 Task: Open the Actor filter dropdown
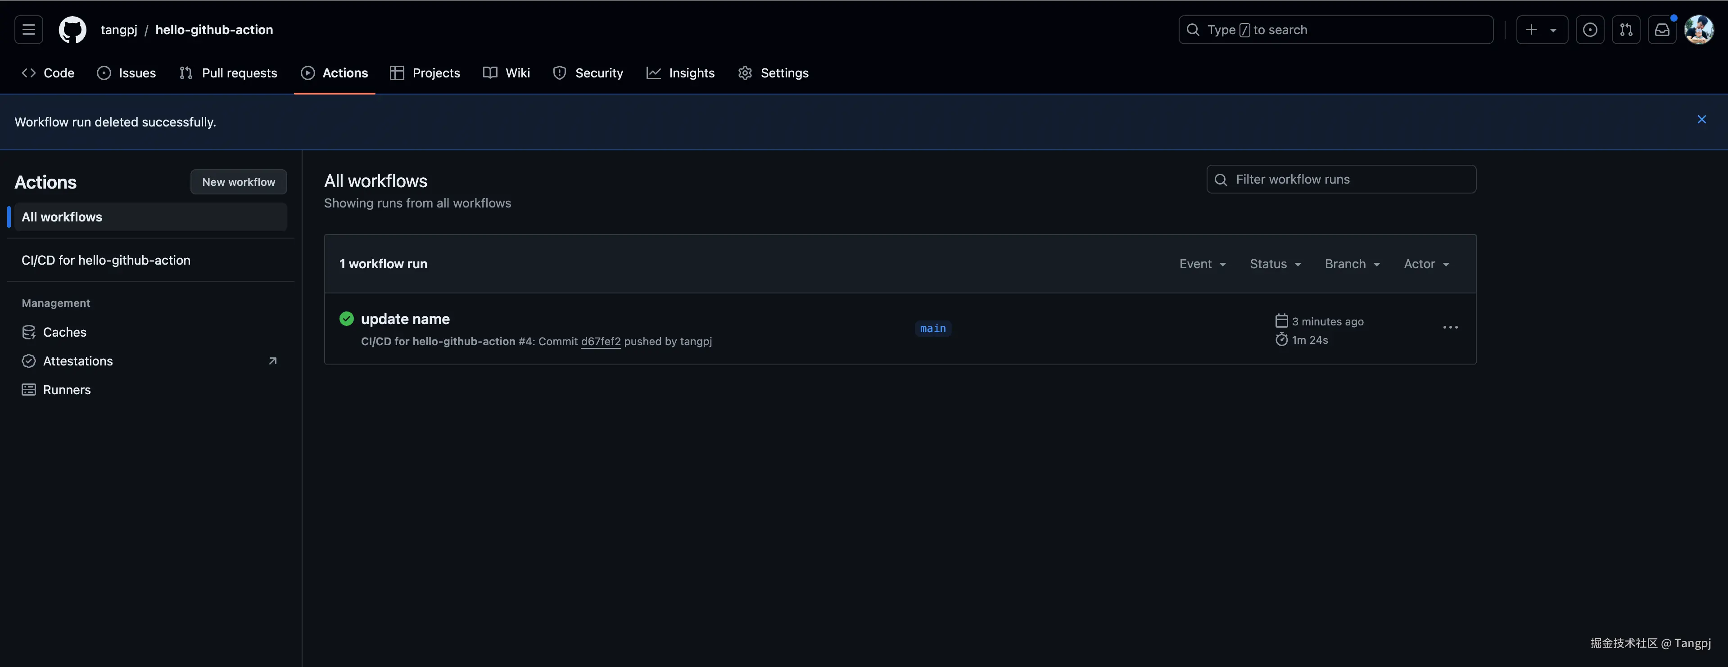click(x=1426, y=264)
